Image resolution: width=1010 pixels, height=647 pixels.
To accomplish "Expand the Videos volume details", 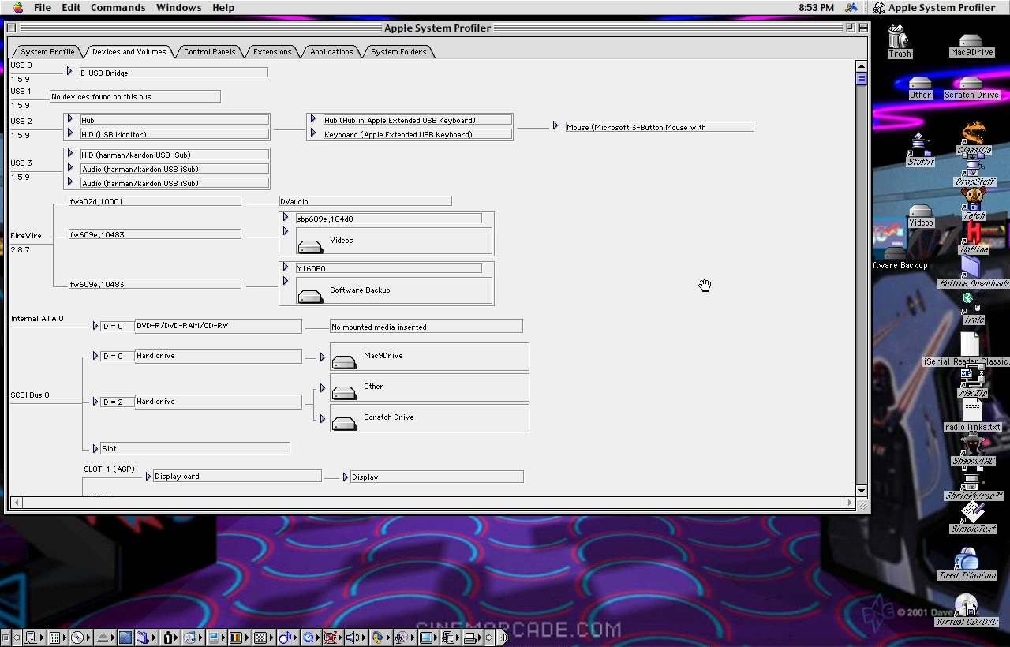I will pyautogui.click(x=286, y=231).
